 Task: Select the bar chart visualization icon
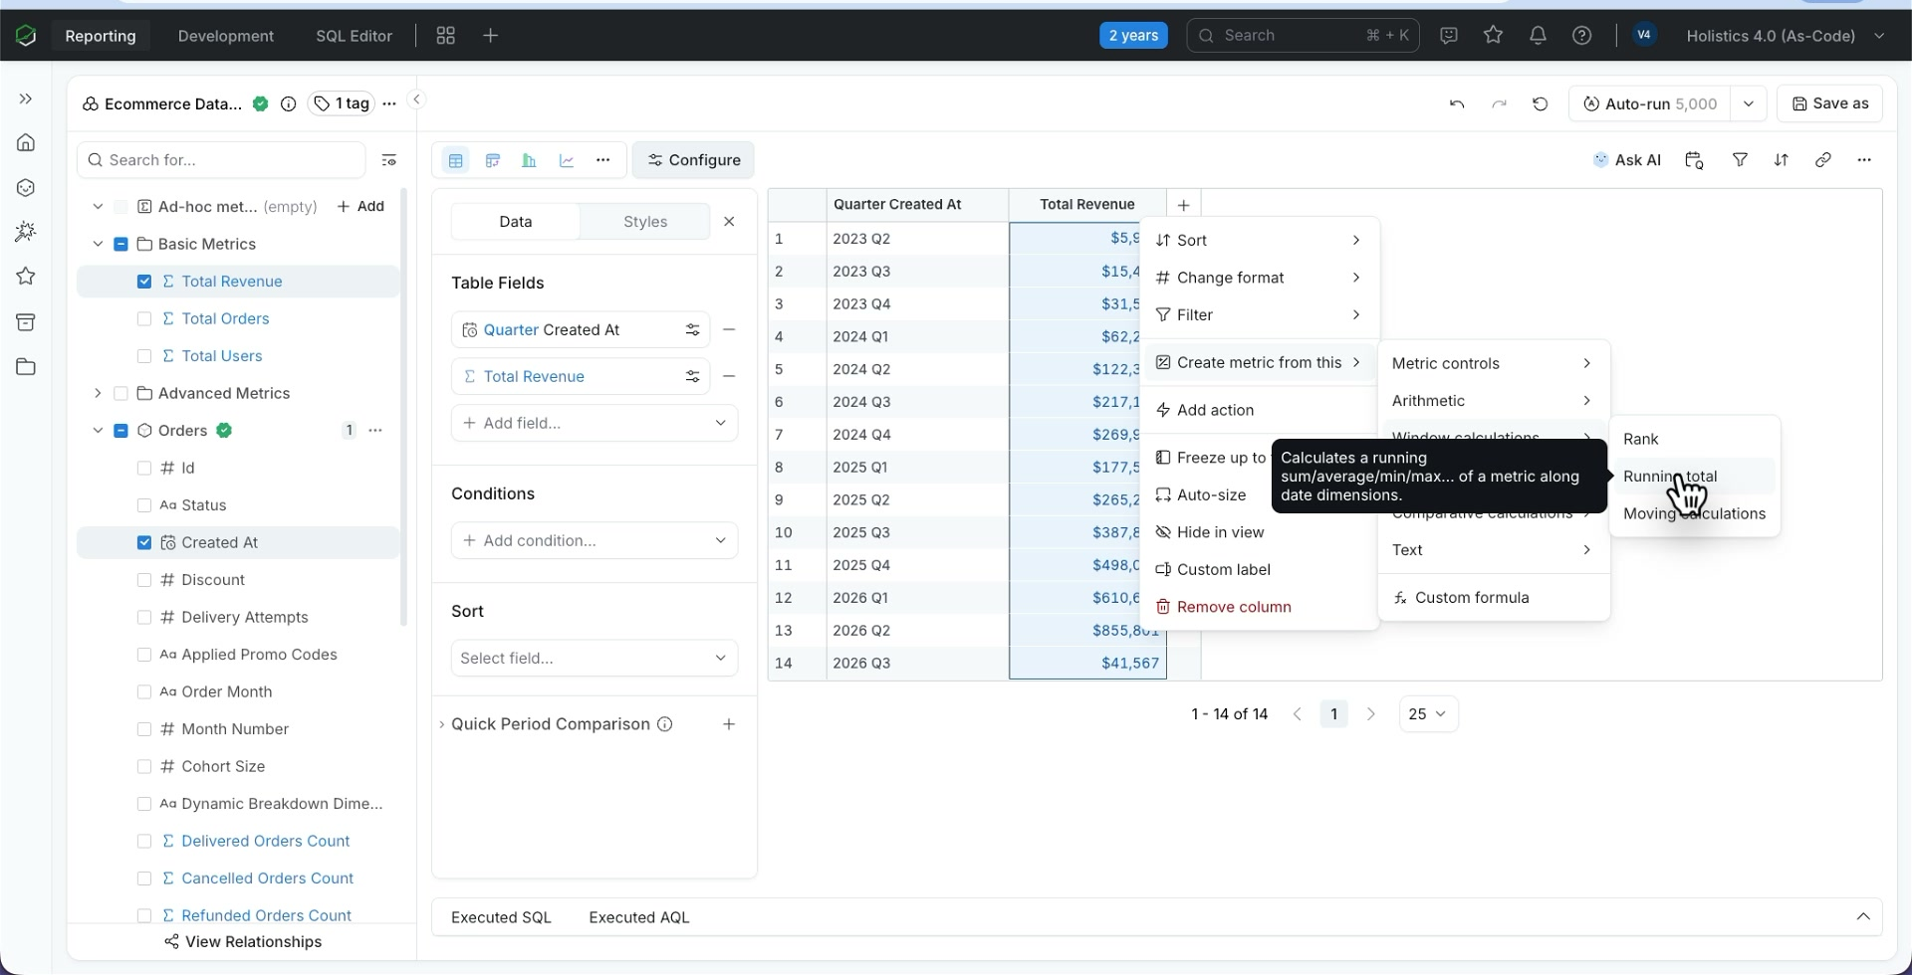click(530, 160)
